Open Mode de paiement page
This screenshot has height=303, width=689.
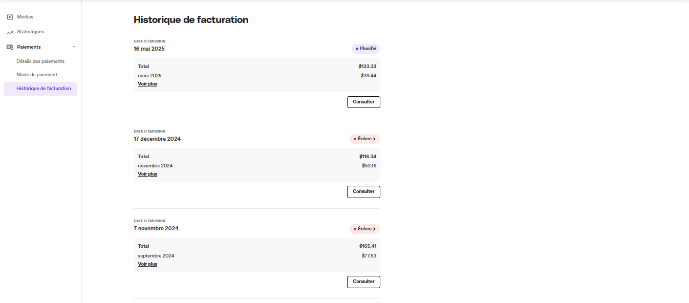click(x=37, y=75)
